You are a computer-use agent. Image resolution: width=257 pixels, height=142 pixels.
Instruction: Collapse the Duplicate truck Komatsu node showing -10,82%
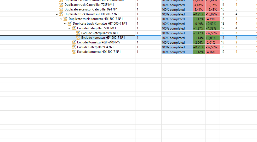(57, 14)
